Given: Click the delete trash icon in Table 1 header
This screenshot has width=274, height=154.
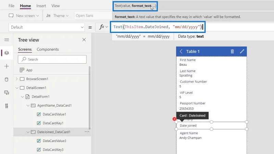Looking at the screenshot, I should (x=232, y=51).
